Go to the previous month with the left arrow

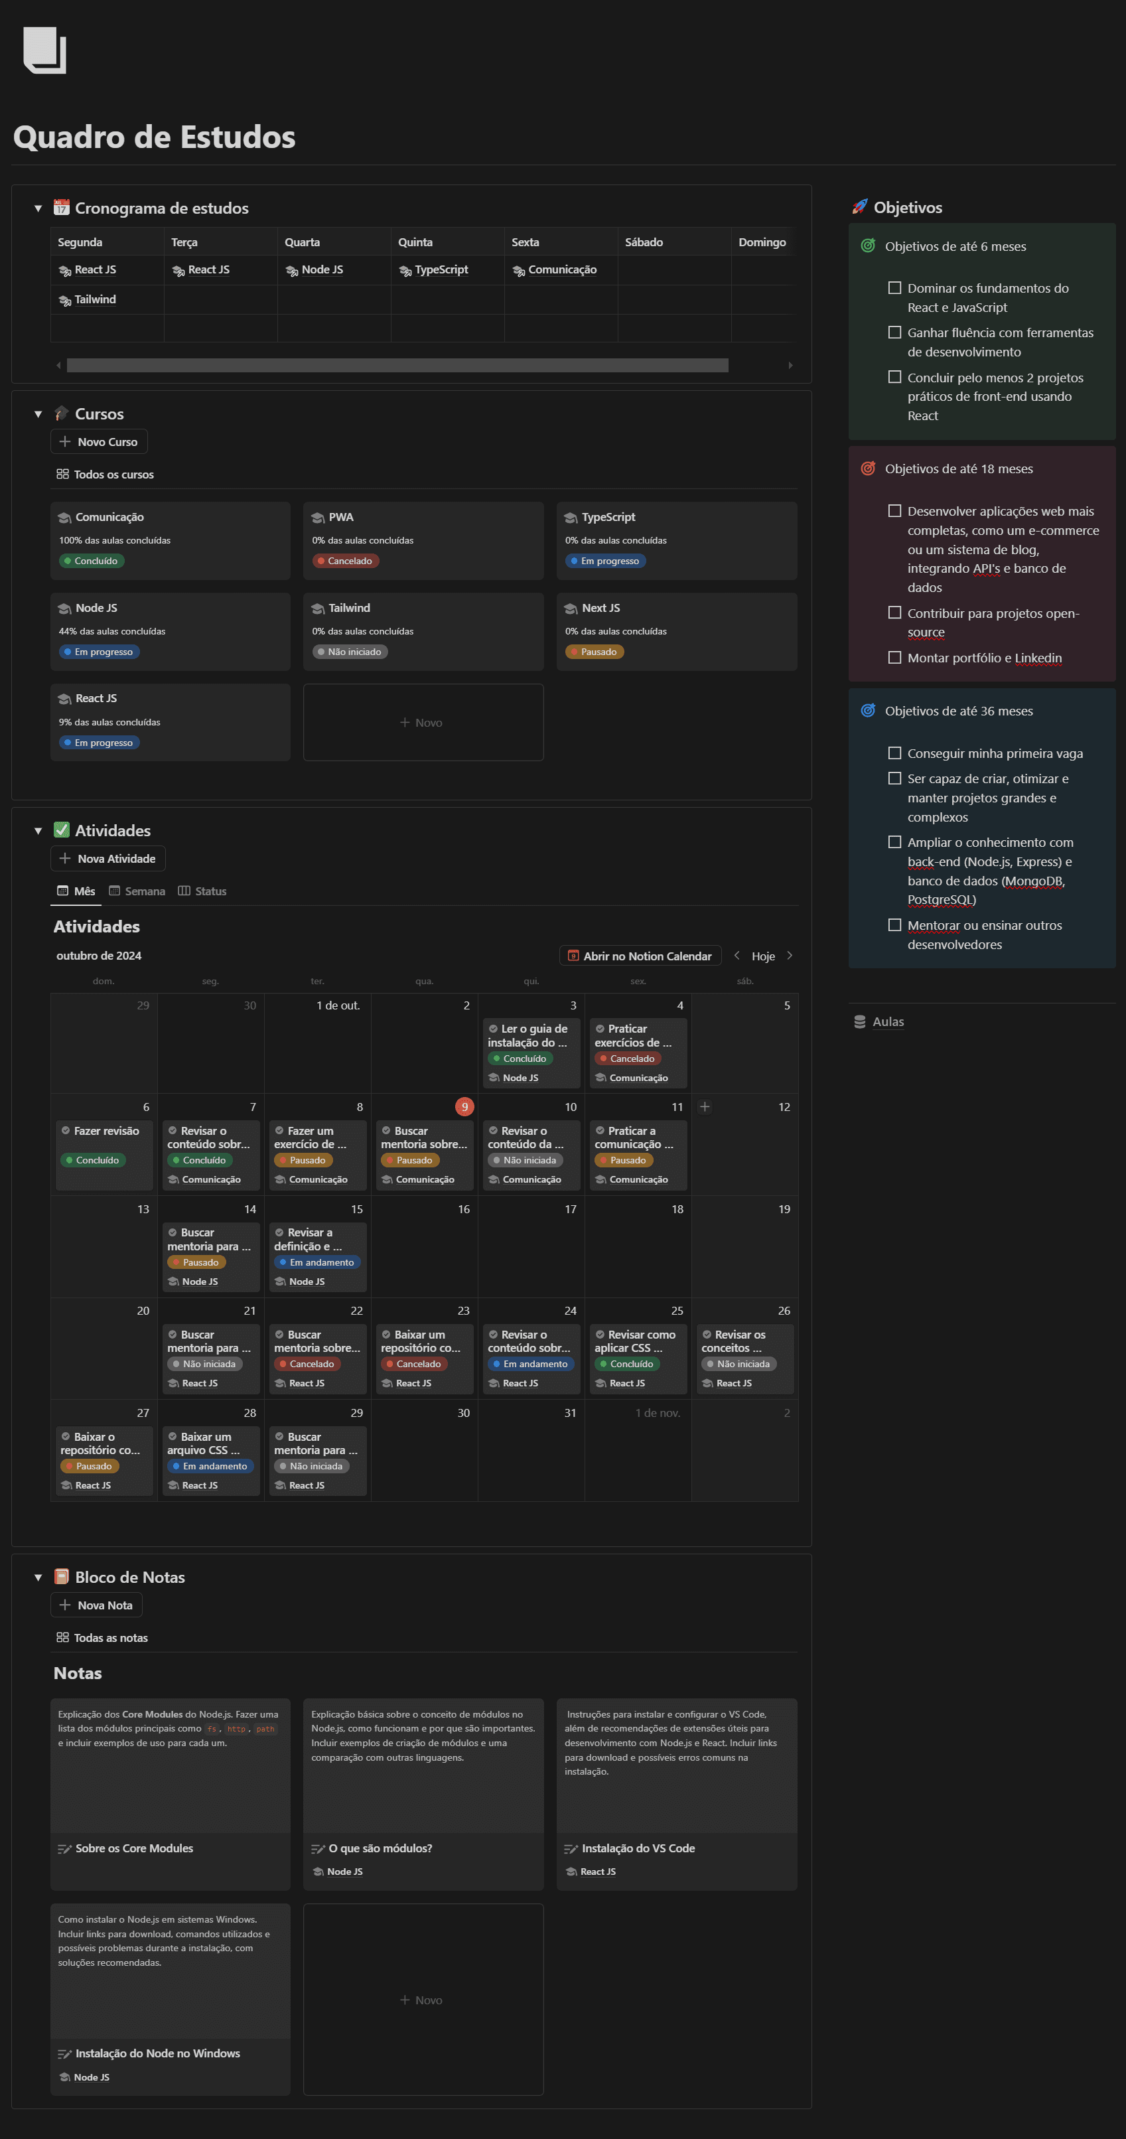[737, 956]
